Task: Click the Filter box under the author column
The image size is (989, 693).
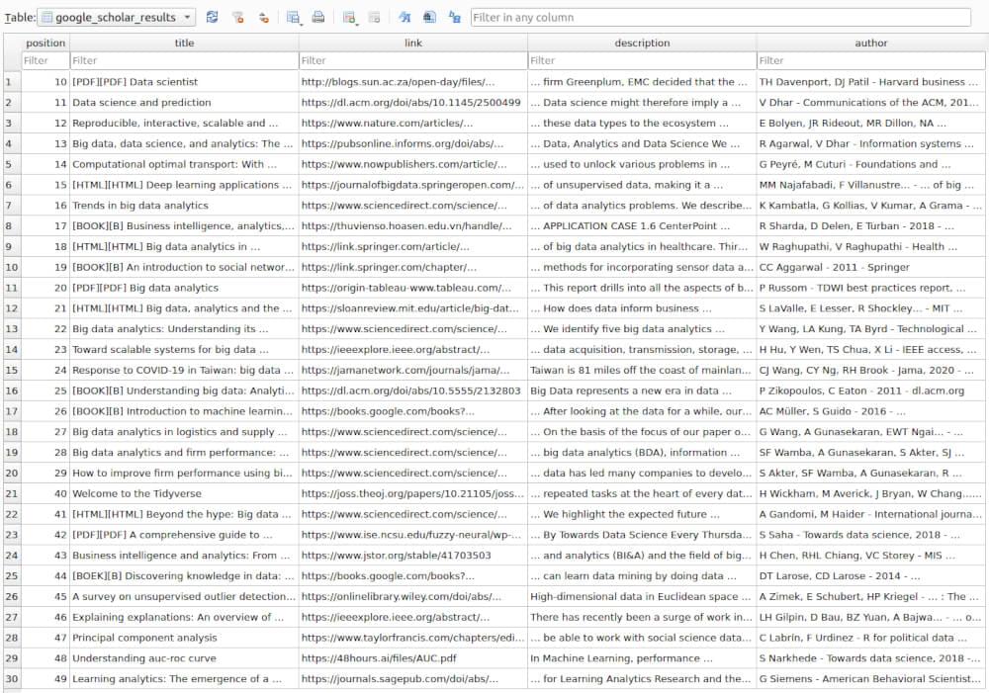Action: [870, 60]
